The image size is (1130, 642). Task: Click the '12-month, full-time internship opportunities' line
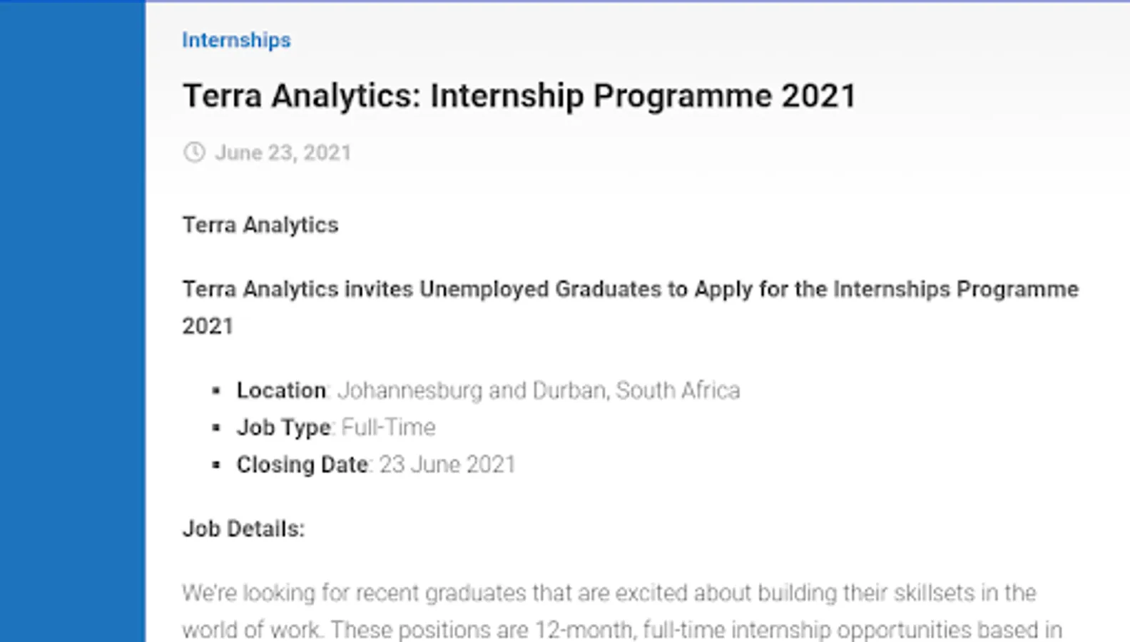(621, 631)
